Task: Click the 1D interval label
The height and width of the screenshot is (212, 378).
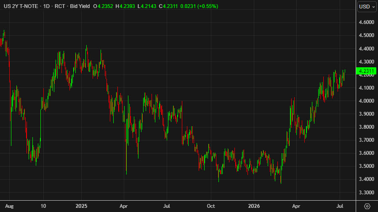Action: (46, 6)
